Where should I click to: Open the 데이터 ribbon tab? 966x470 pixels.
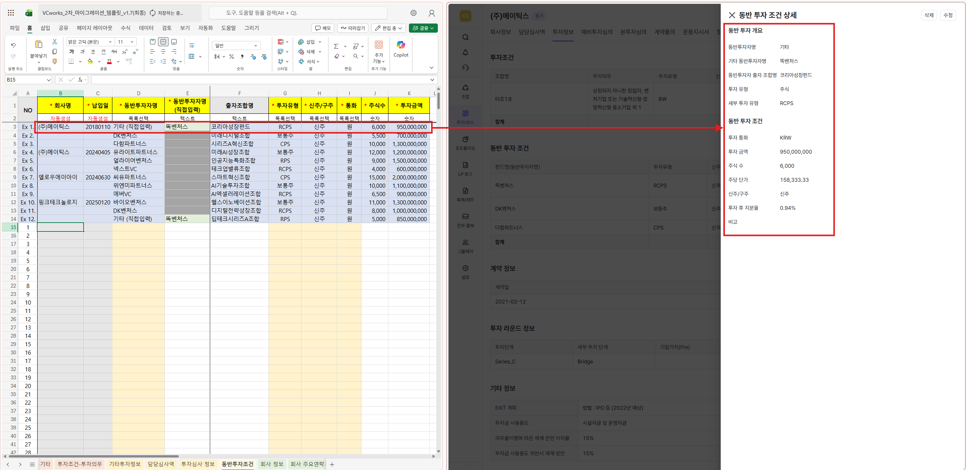146,28
